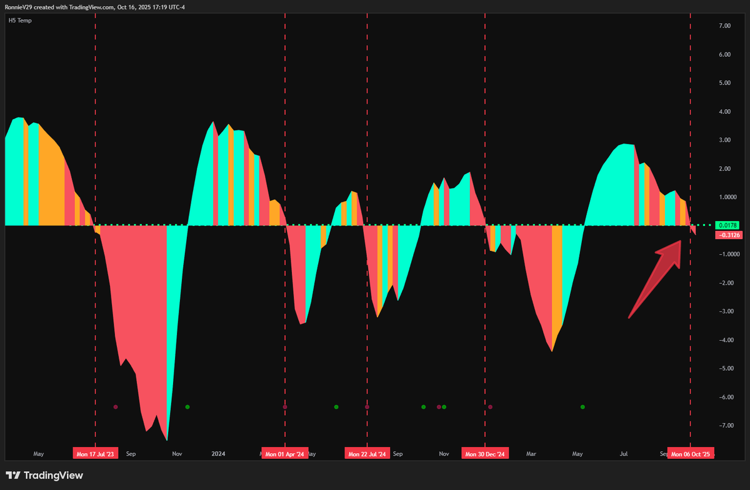The image size is (750, 490).
Task: Click the -3.00 price scale label
Action: tap(725, 311)
